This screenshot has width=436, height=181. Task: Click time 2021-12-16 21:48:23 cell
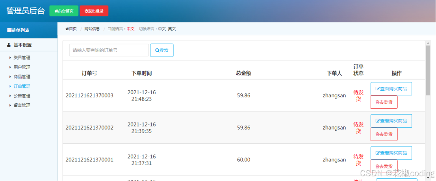141,96
